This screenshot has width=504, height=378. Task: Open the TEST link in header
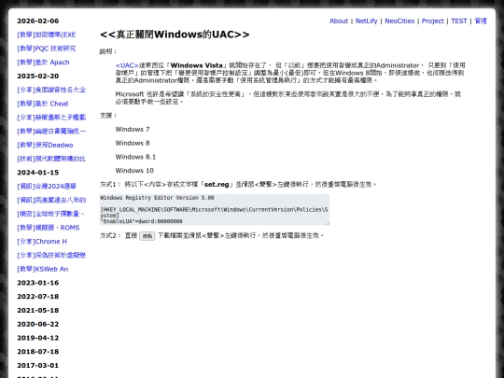click(458, 21)
